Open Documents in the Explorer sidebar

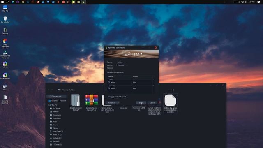pyautogui.click(x=55, y=115)
